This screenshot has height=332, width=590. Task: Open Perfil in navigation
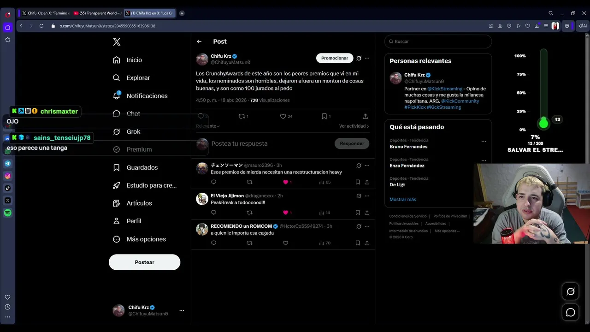click(127, 221)
